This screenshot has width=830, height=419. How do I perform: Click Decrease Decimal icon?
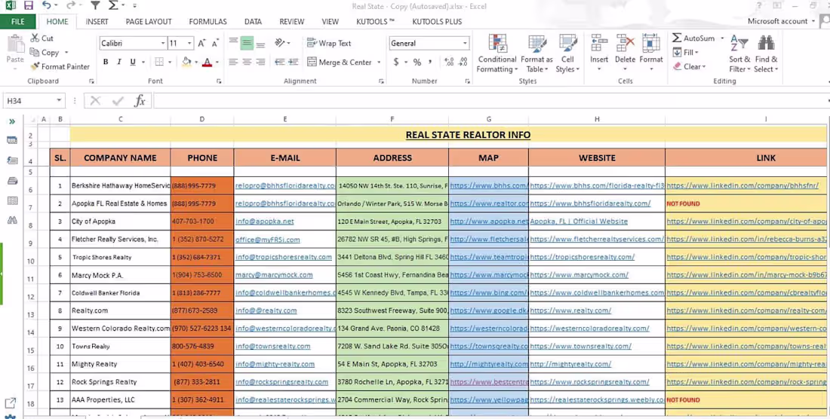464,63
